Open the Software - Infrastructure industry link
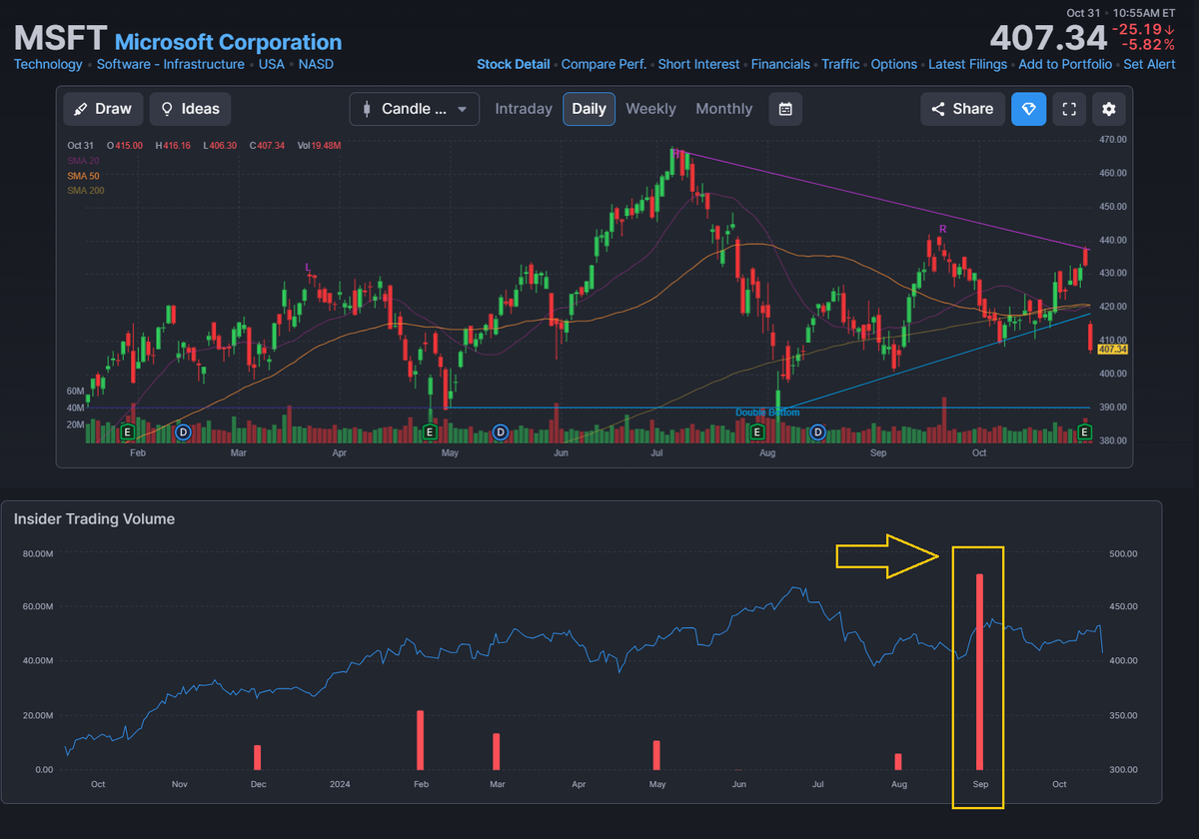This screenshot has width=1199, height=839. [170, 64]
